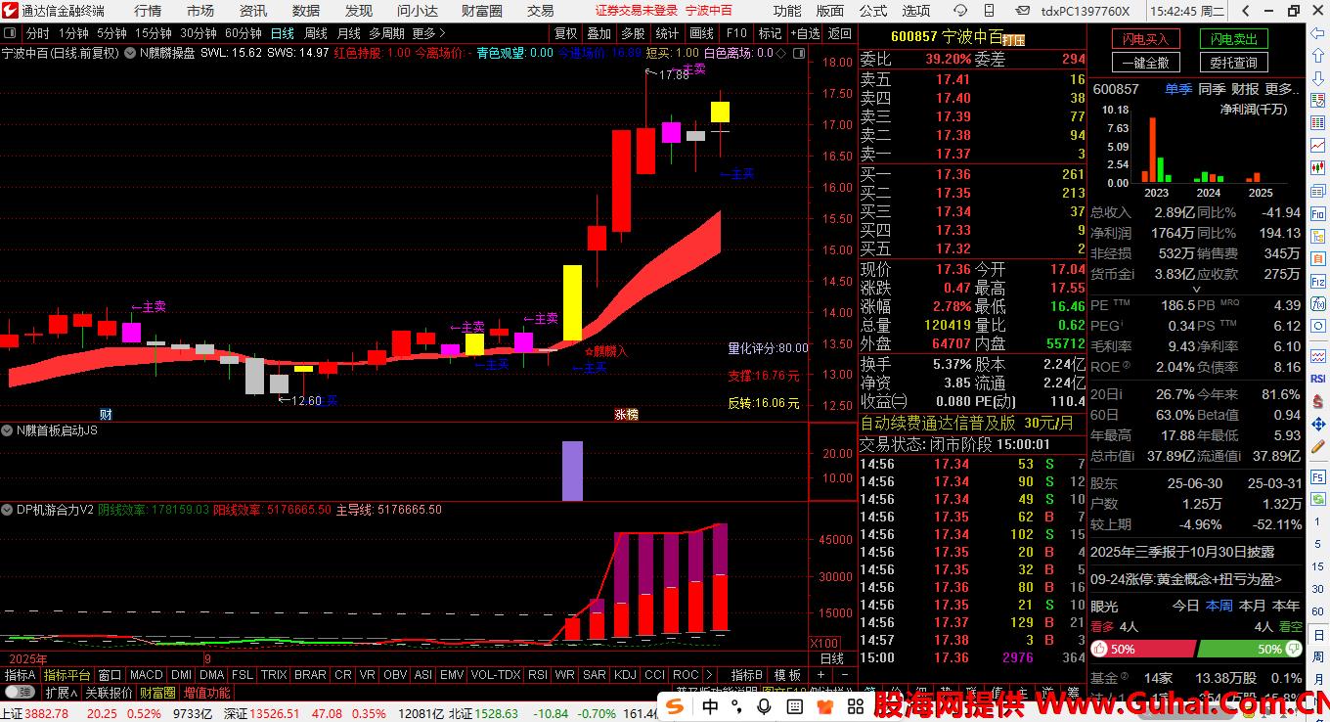Expand the 更多 periods menu

pyautogui.click(x=427, y=33)
